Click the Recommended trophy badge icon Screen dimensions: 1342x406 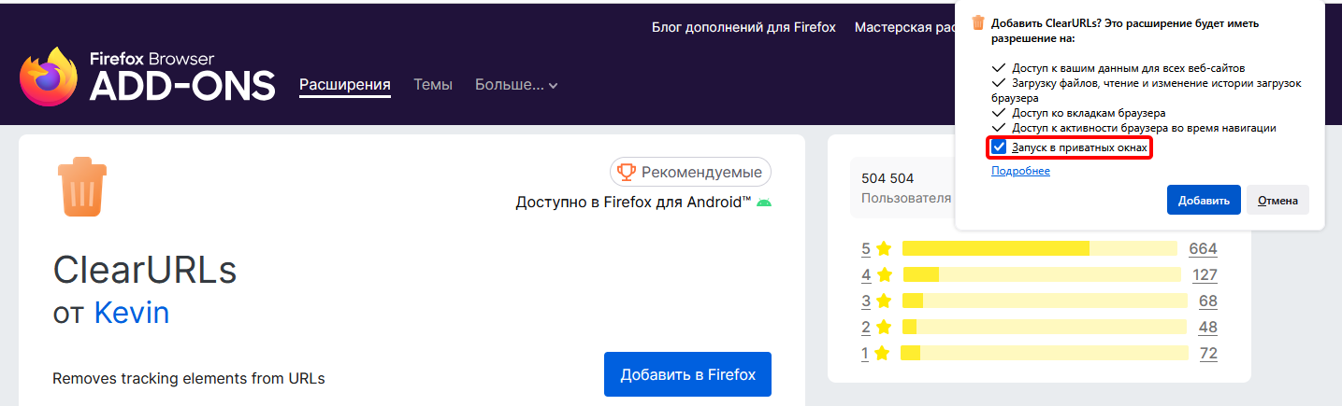tap(627, 172)
